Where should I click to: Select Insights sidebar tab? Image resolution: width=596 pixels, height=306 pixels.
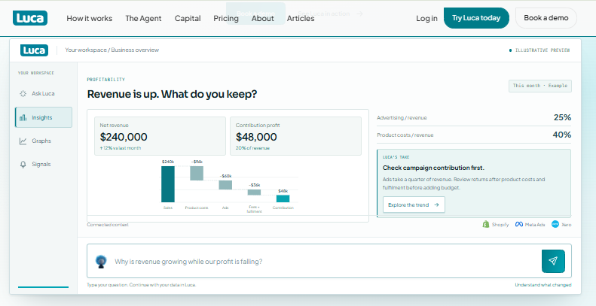pos(44,117)
